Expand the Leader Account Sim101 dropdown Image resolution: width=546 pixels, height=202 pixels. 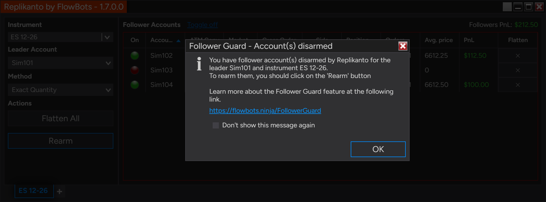pyautogui.click(x=61, y=63)
